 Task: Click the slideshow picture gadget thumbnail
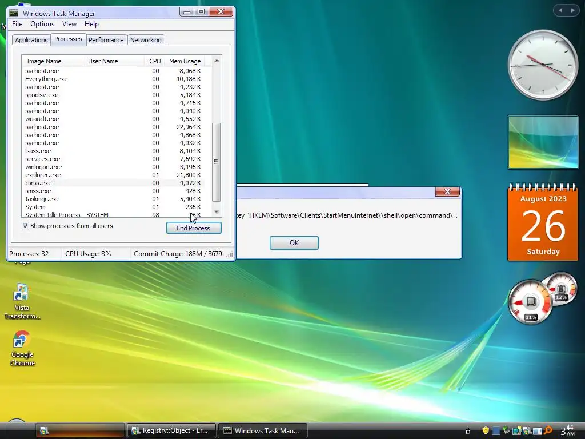(x=543, y=142)
